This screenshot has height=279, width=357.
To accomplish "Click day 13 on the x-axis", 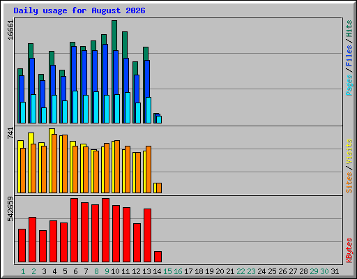I will 146,271.
